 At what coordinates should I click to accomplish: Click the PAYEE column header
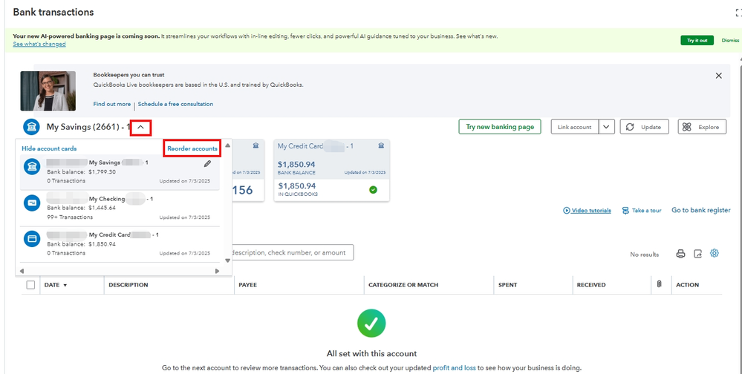[248, 285]
